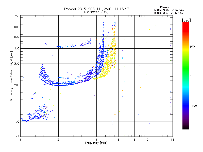203x152 pixels.
Task: Click the y-axis tick label '500'
Action: tap(17, 37)
